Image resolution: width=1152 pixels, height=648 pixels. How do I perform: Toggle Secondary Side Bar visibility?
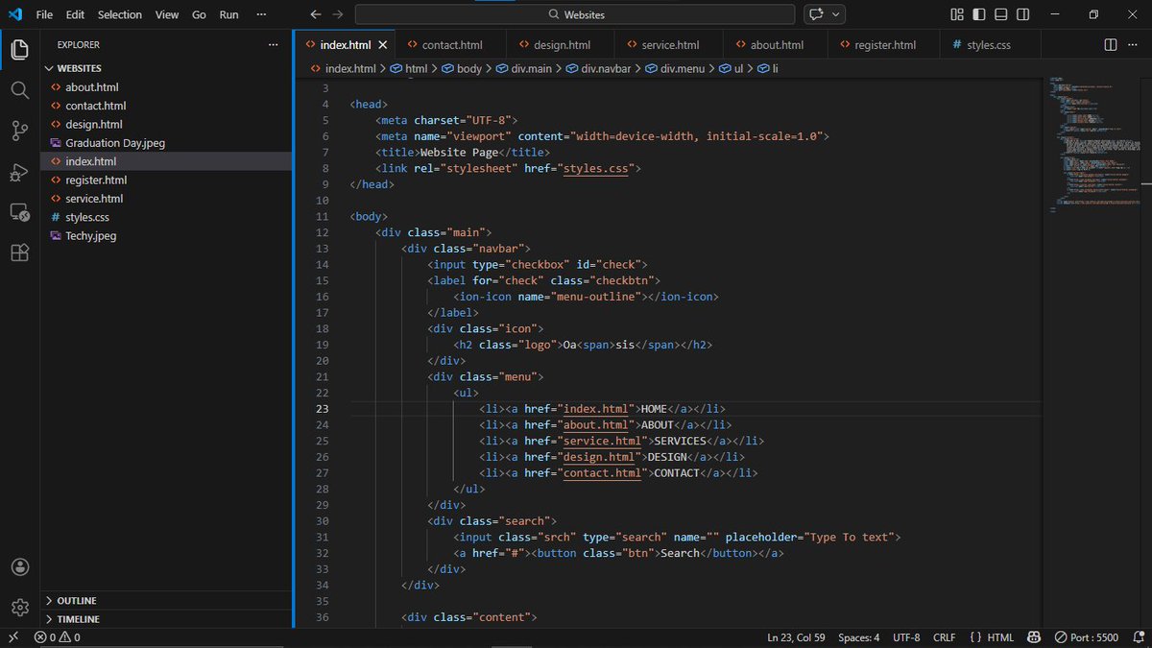[x=1023, y=14]
